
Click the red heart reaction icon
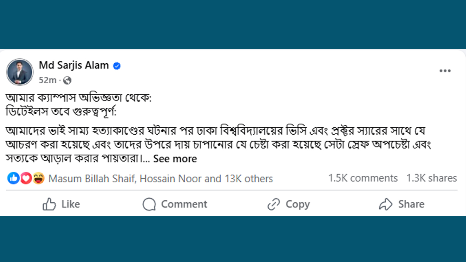click(25, 178)
